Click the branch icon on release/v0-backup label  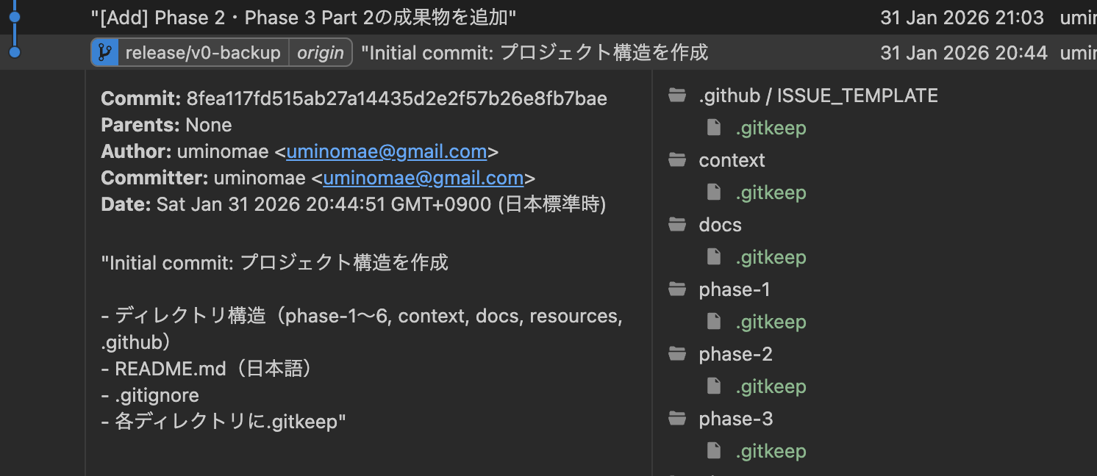click(105, 53)
